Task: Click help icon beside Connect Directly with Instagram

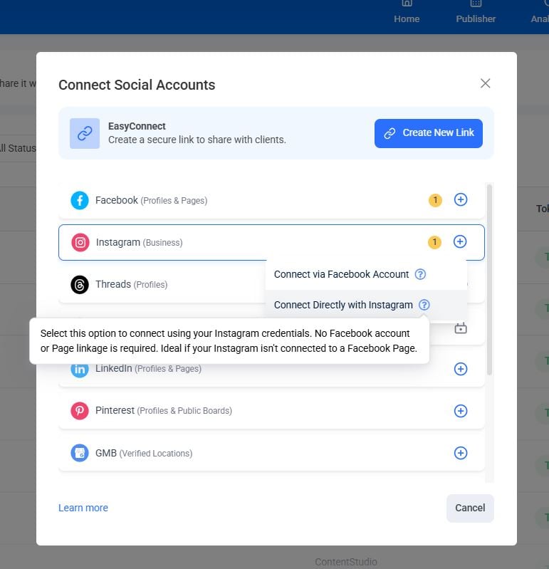Action: (424, 305)
